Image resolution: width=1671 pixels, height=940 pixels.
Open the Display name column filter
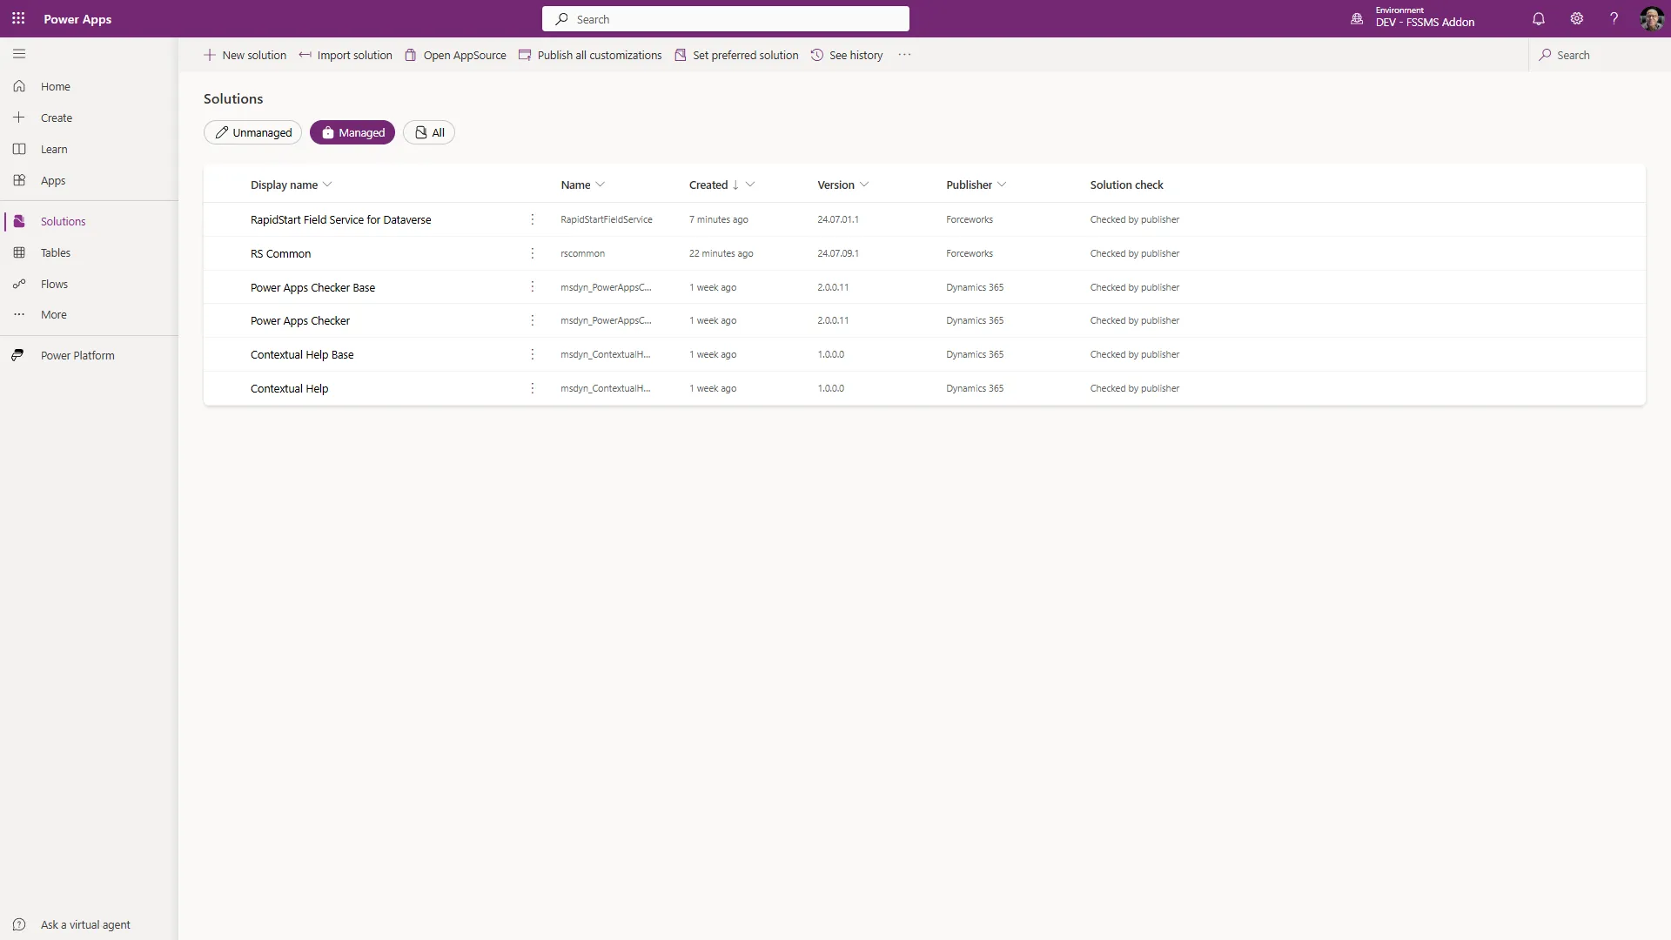coord(327,185)
